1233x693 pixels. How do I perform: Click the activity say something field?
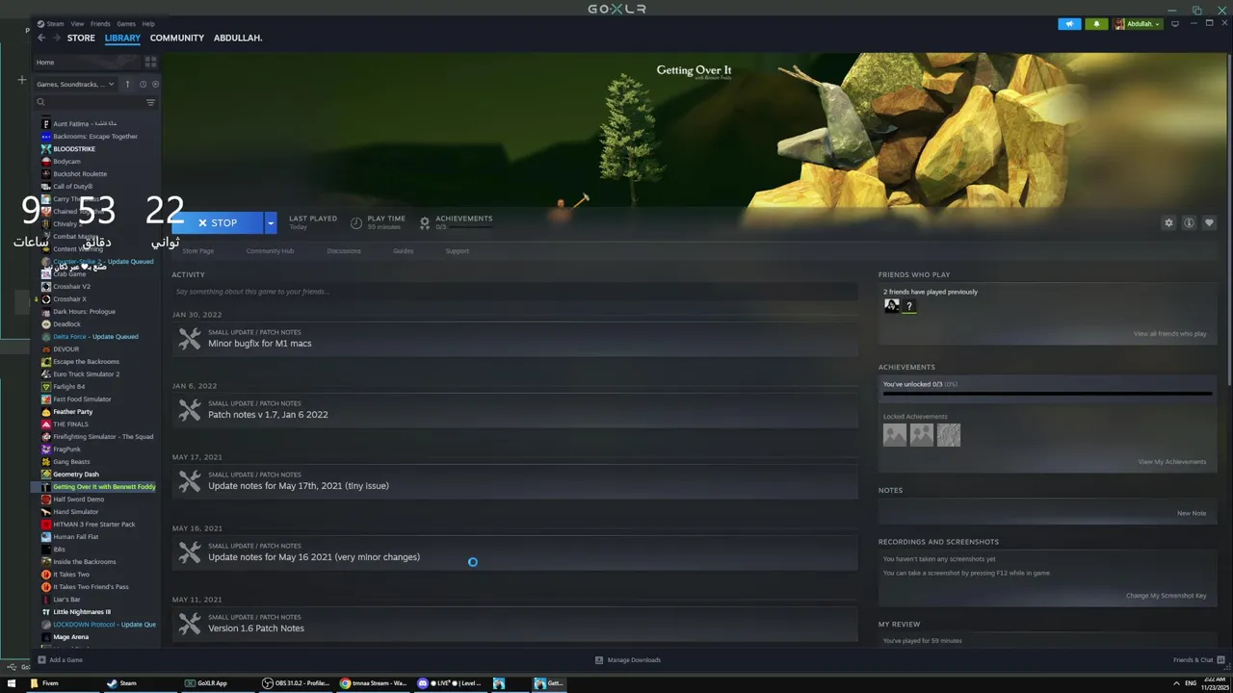(514, 292)
